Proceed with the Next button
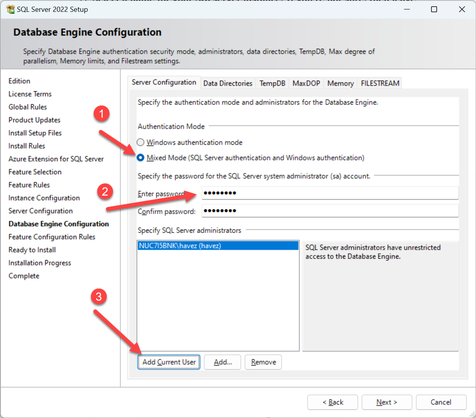Image resolution: width=476 pixels, height=418 pixels. point(387,402)
